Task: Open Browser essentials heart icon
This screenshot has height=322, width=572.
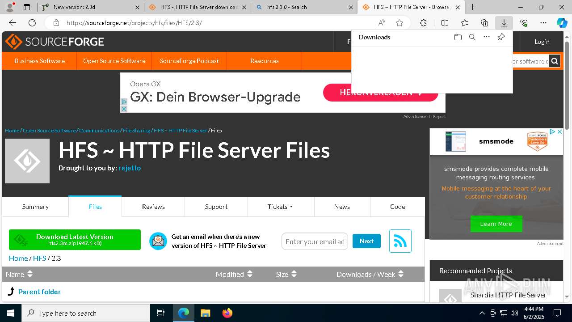Action: point(524,23)
